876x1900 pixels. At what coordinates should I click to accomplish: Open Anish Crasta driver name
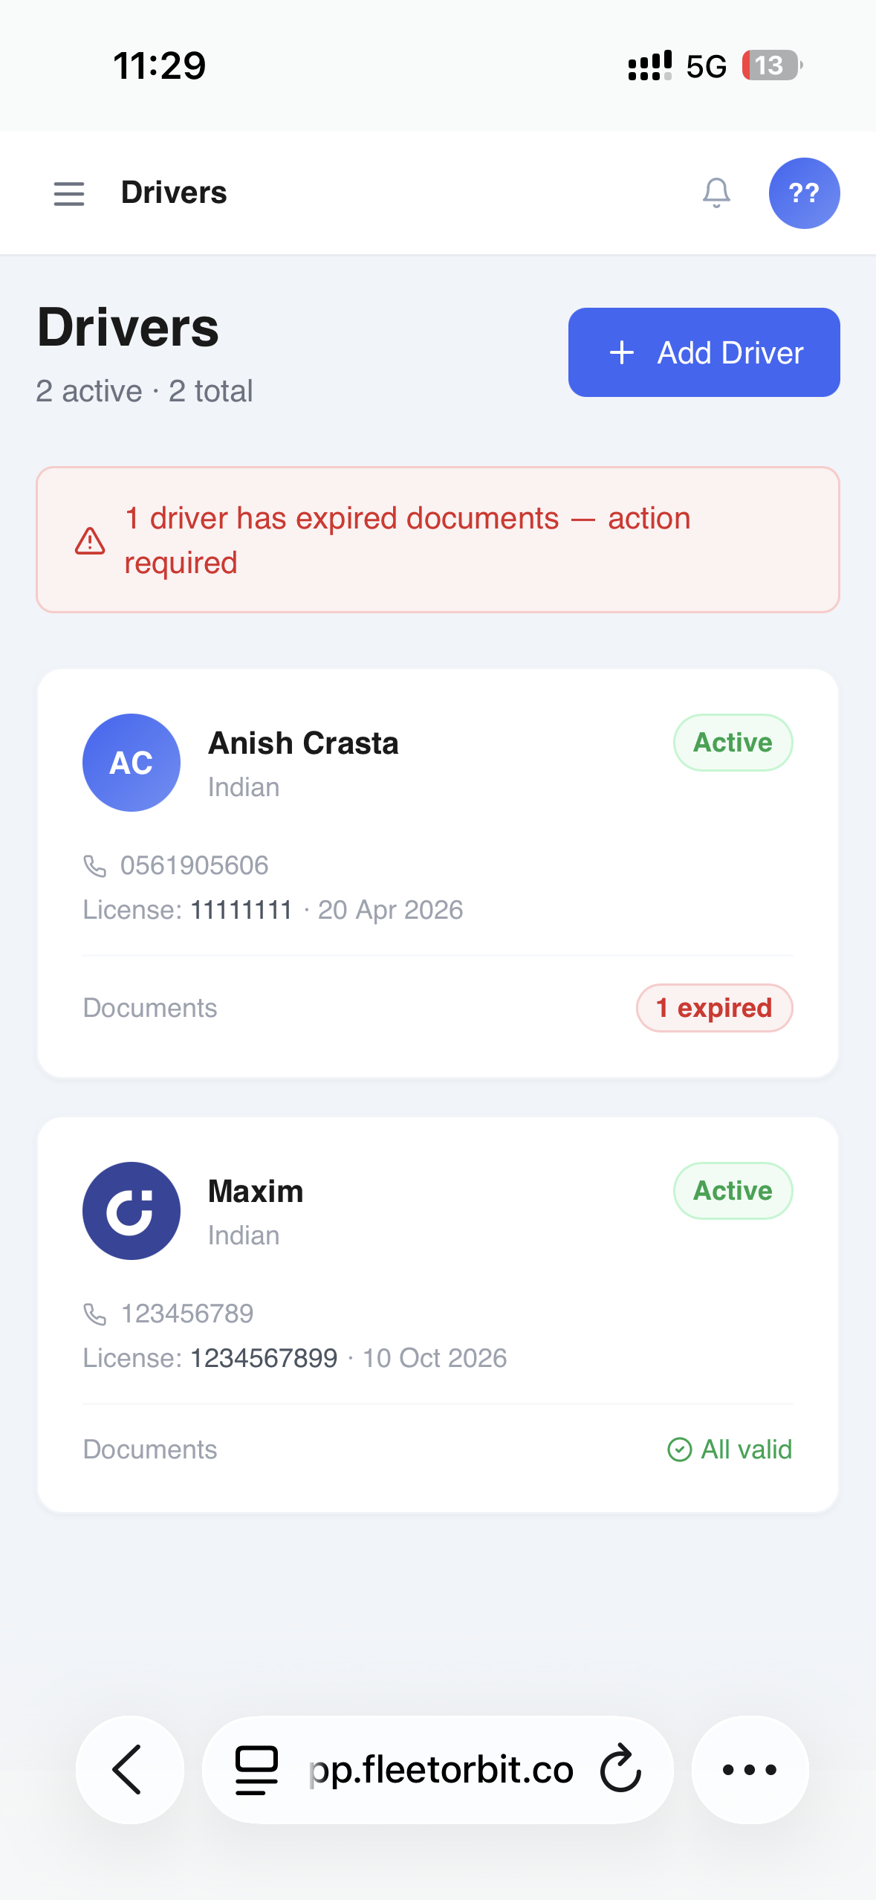point(303,743)
